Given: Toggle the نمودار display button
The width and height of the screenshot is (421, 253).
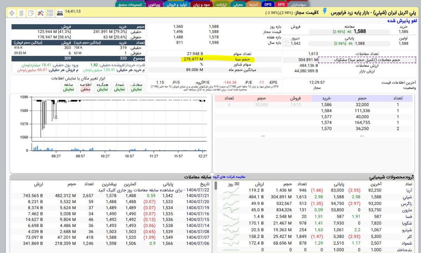Looking at the screenshot, I should (x=119, y=87).
